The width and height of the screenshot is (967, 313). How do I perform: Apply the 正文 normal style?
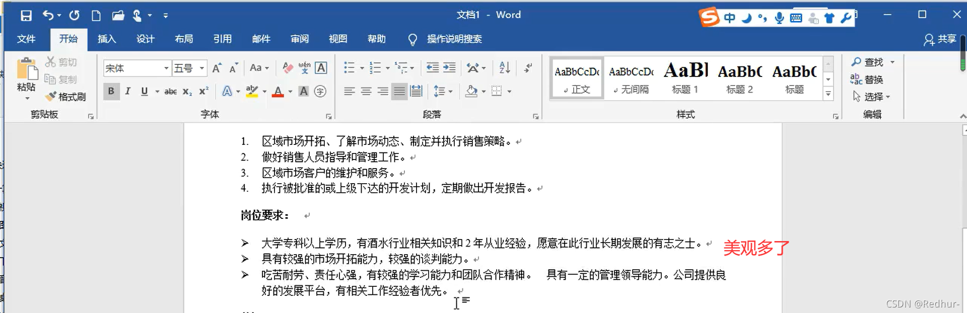point(577,77)
